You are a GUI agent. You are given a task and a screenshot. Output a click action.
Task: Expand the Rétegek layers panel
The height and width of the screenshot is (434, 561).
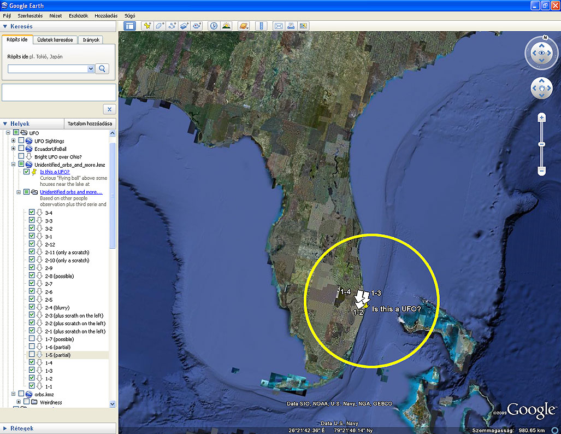click(x=5, y=429)
